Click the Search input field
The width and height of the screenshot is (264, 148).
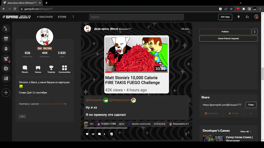click(x=136, y=17)
